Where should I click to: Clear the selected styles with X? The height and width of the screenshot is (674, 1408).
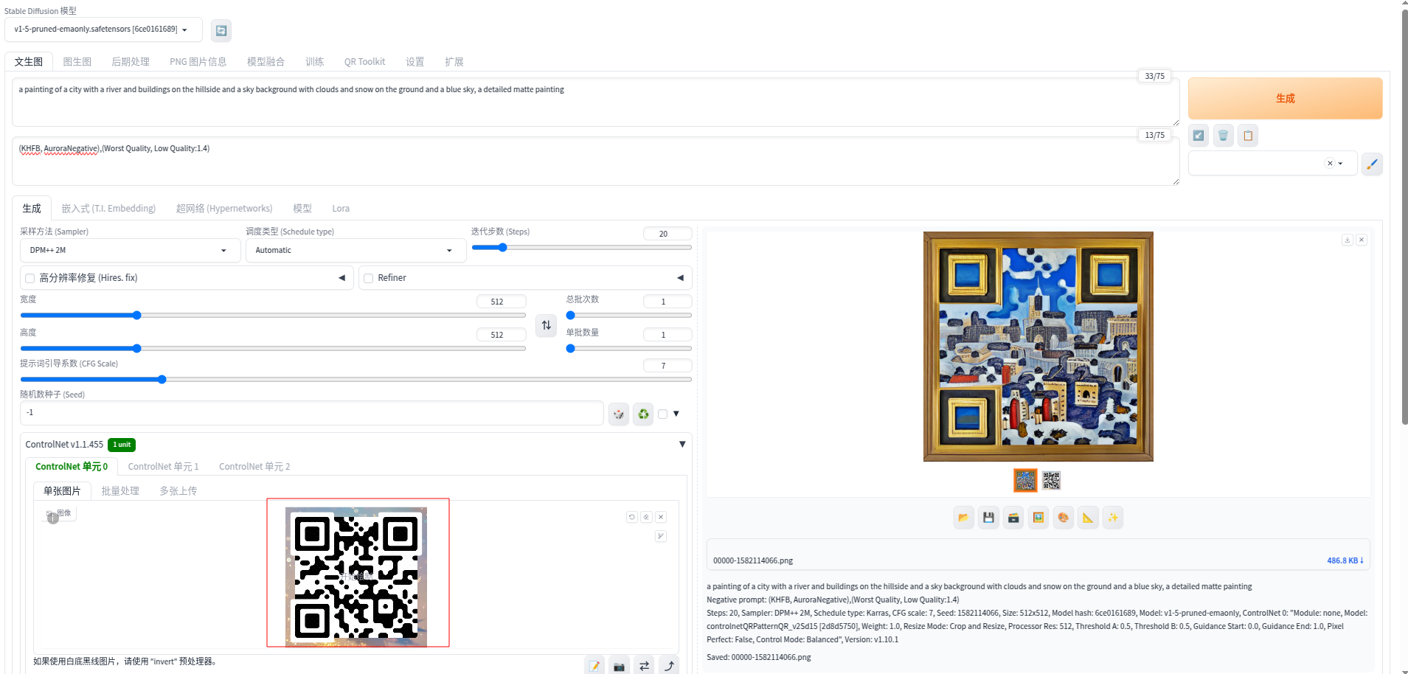1330,164
